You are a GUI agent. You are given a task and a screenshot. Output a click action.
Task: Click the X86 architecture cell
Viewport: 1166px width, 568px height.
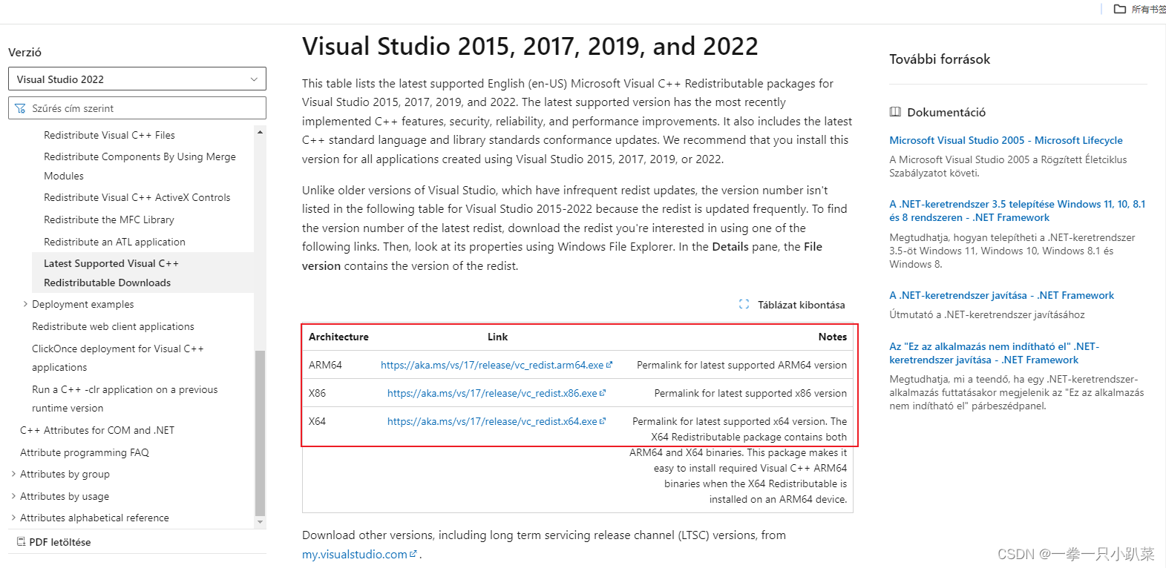317,393
